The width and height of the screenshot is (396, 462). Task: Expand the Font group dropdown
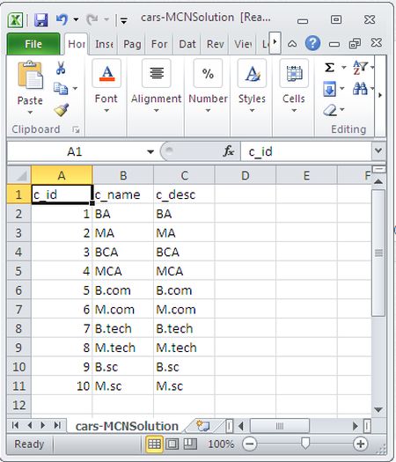[x=106, y=111]
